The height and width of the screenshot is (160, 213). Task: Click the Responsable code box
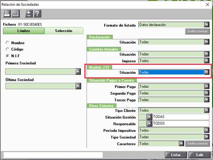click(143, 123)
